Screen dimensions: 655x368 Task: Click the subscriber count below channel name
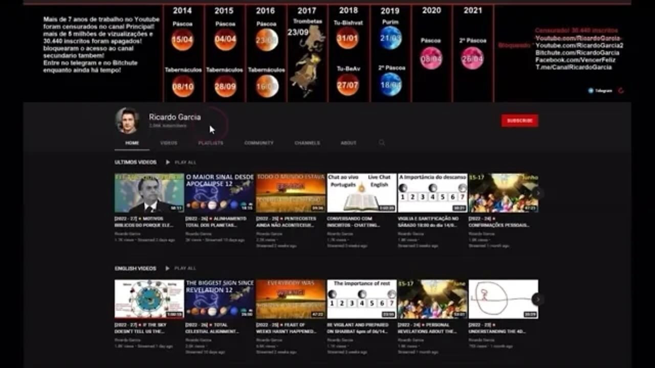(168, 126)
